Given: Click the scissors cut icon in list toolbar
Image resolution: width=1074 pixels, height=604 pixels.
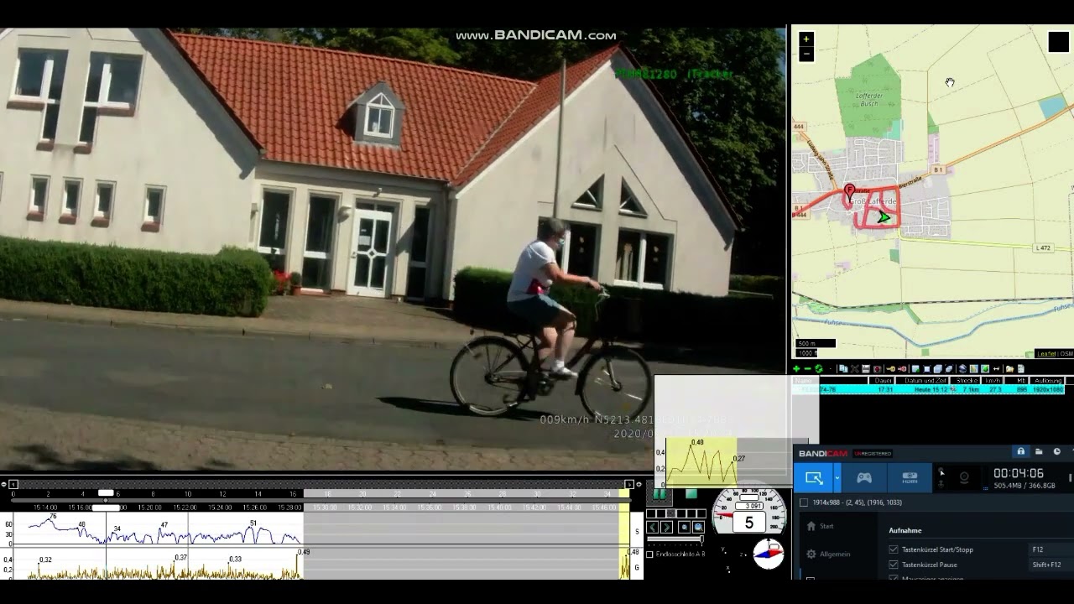Looking at the screenshot, I should click(x=855, y=369).
